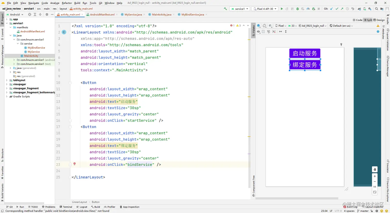Open the Pixel preview device dropdown
Image resolution: width=390 pixels, height=213 pixels.
281,26
